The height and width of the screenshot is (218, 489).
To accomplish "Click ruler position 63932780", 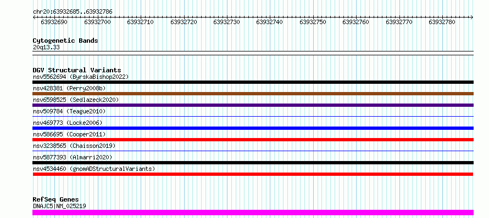I will point(442,22).
